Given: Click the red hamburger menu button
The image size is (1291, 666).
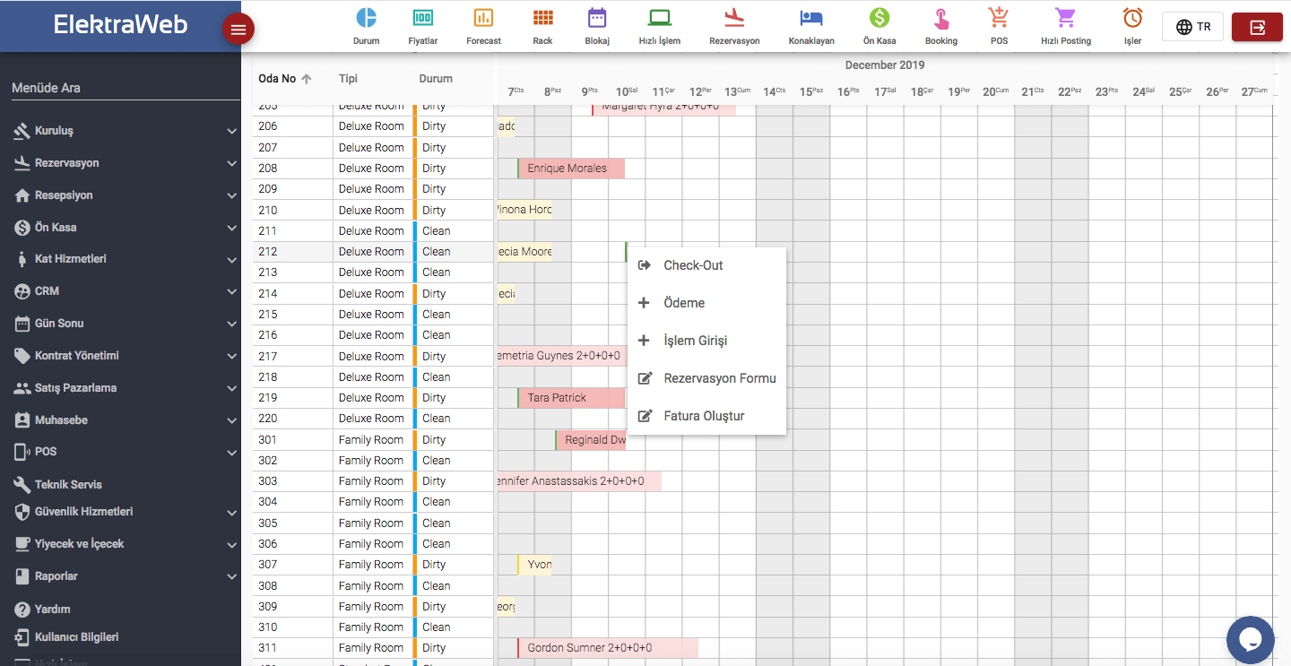Looking at the screenshot, I should tap(238, 30).
